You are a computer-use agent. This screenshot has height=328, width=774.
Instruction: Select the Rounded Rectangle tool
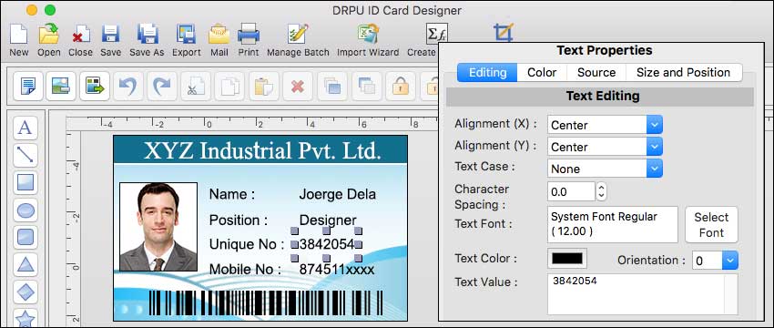pyautogui.click(x=25, y=237)
